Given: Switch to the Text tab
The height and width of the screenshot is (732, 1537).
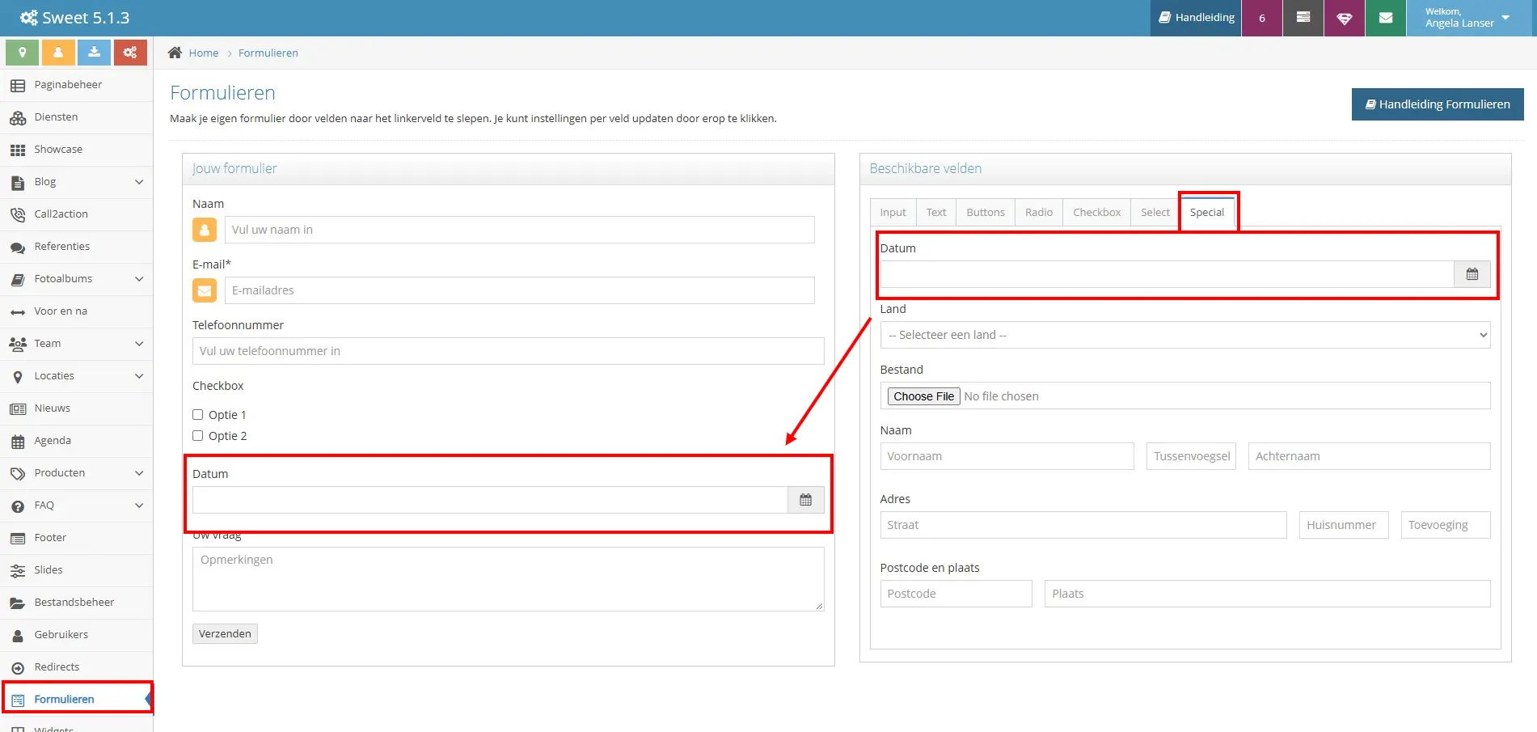Looking at the screenshot, I should (936, 213).
